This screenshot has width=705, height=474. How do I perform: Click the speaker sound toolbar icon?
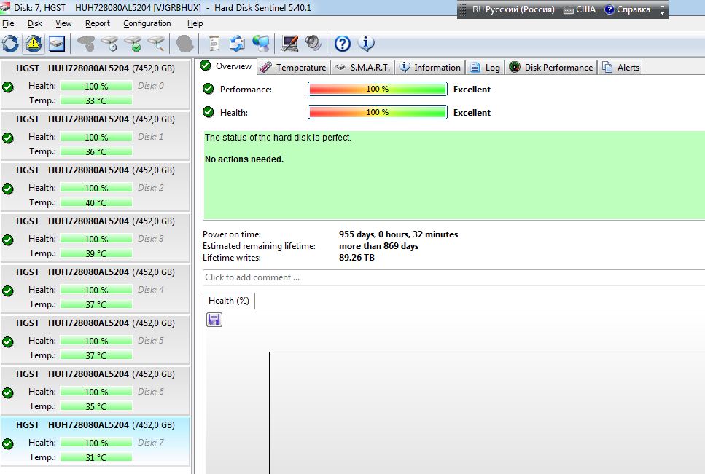pos(313,44)
